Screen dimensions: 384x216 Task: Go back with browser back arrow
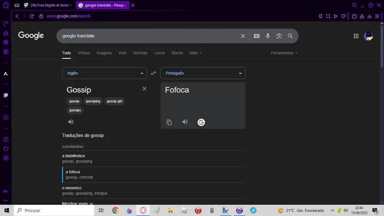17,16
